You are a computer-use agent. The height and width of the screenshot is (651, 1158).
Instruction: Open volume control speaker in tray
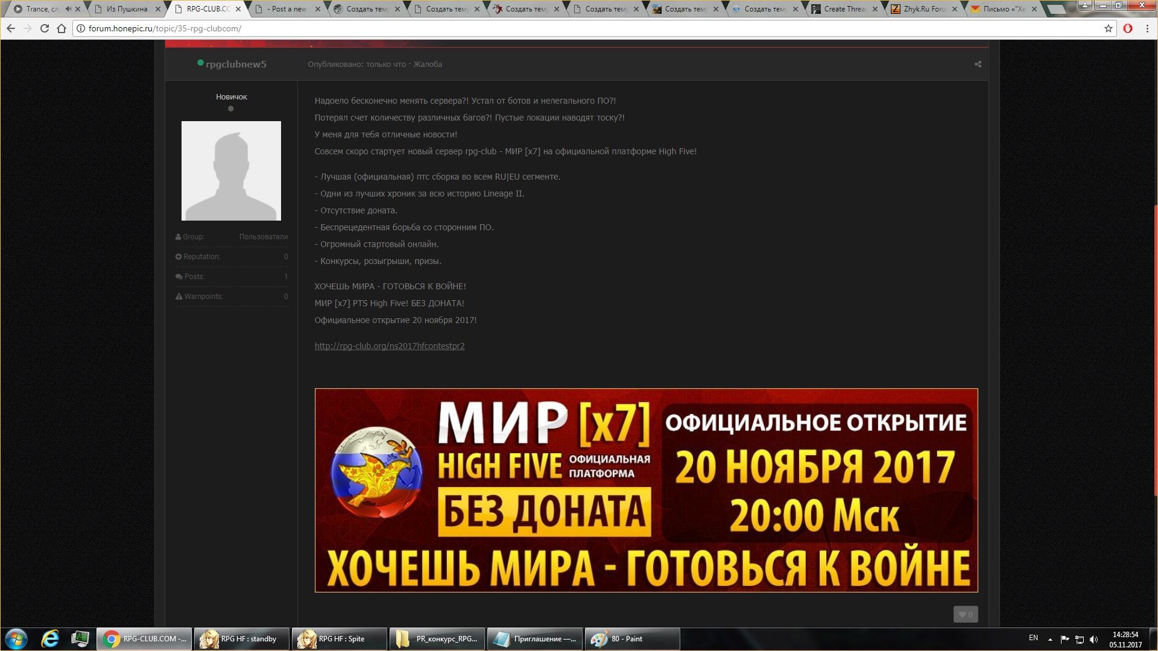click(1094, 639)
